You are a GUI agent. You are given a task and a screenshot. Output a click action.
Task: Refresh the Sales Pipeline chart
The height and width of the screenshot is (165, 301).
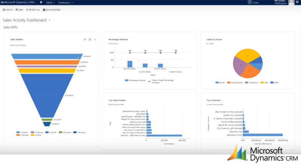coord(85,39)
